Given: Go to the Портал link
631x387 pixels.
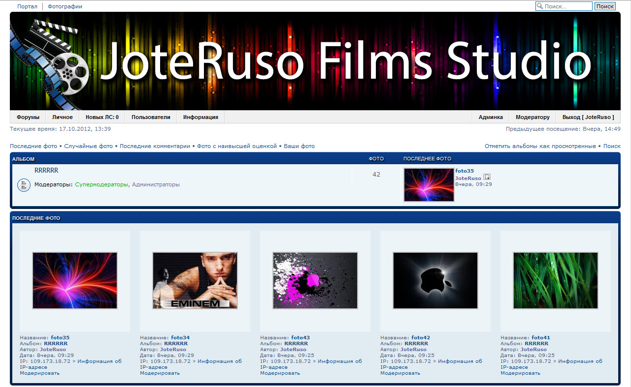Looking at the screenshot, I should click(x=27, y=6).
